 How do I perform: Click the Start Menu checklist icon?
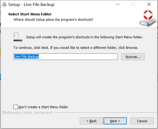coord(18,37)
